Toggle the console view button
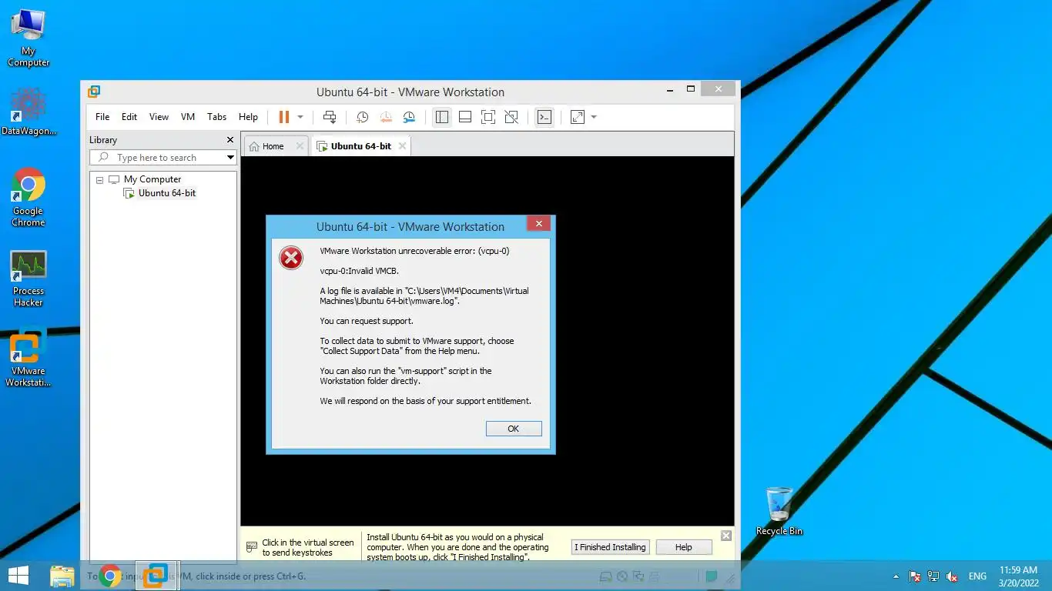Image resolution: width=1052 pixels, height=591 pixels. pos(544,117)
